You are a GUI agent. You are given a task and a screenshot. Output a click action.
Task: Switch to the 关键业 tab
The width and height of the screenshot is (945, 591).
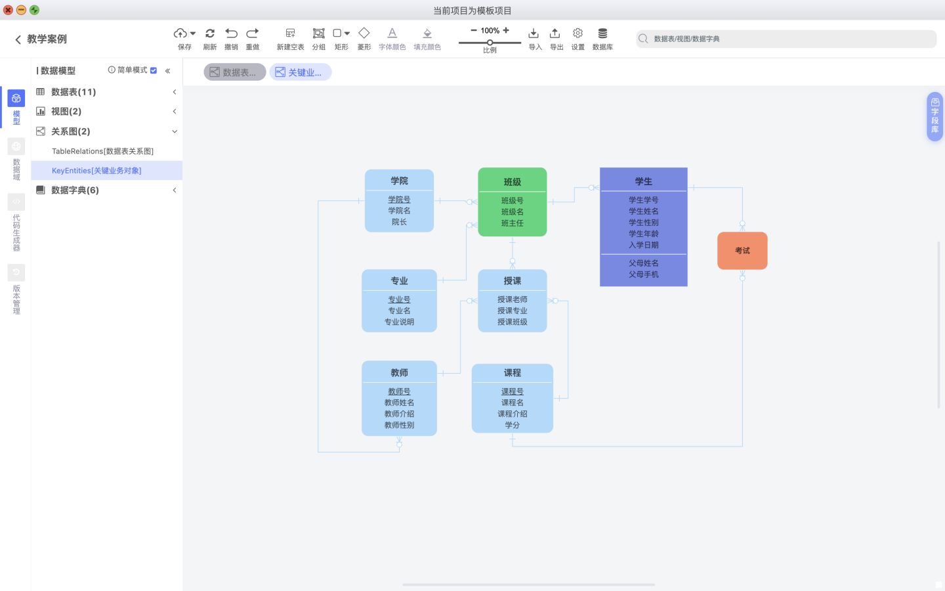tap(300, 72)
